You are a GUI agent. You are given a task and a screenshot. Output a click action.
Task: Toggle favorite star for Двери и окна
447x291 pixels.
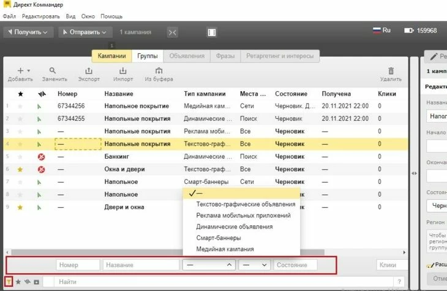pyautogui.click(x=20, y=208)
